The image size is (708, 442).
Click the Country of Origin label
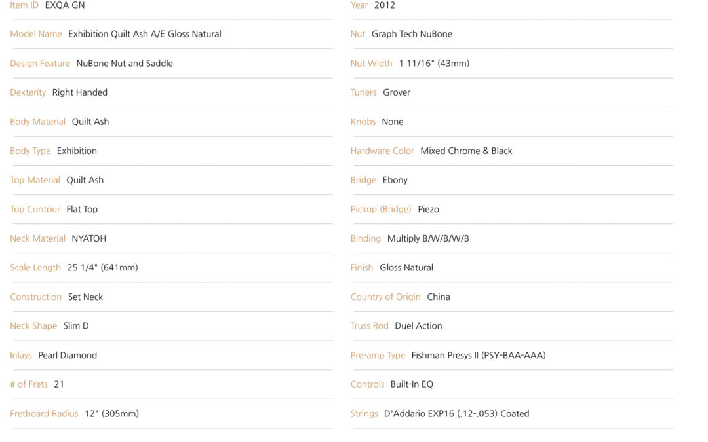(385, 297)
